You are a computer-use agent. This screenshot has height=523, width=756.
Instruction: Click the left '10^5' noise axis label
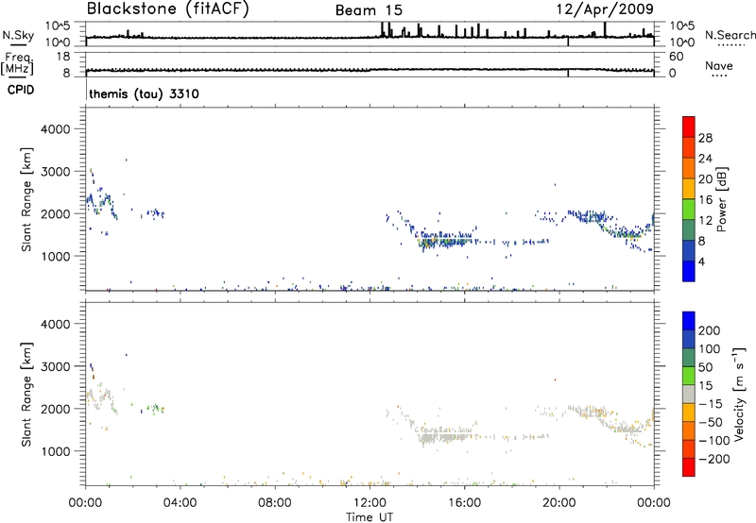58,26
